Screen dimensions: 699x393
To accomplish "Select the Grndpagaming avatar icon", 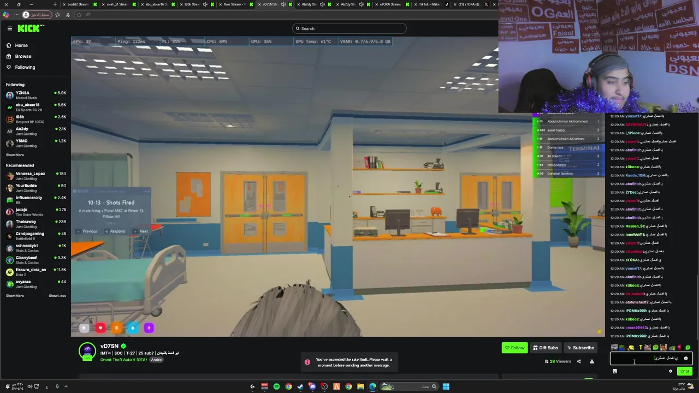I will click(9, 236).
